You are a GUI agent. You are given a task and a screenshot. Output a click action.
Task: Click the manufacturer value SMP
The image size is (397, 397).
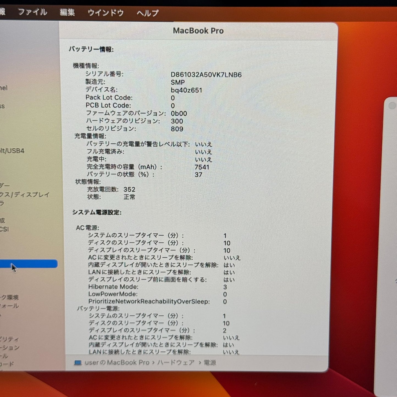pos(178,82)
